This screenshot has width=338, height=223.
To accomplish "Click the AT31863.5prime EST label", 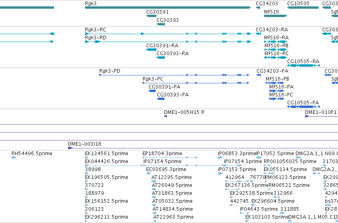I will pos(172,194).
